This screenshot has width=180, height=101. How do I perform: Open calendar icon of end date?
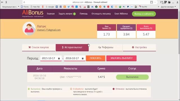click(x=83, y=58)
